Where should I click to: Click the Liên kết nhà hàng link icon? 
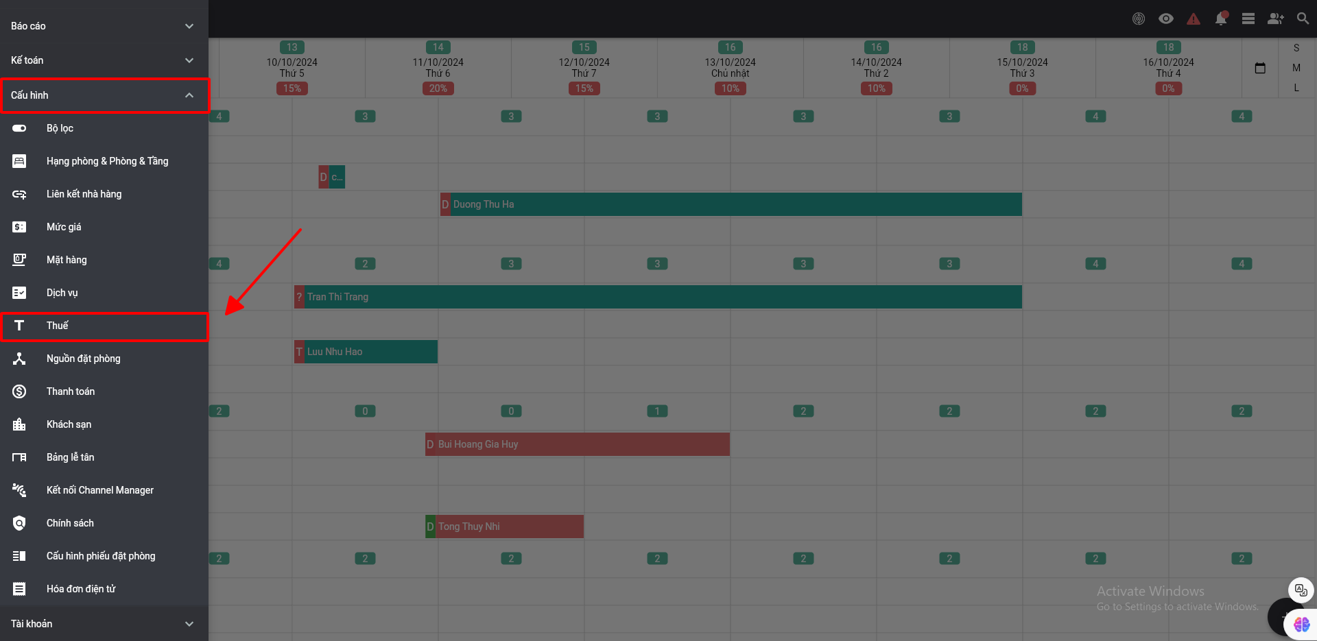(x=19, y=194)
